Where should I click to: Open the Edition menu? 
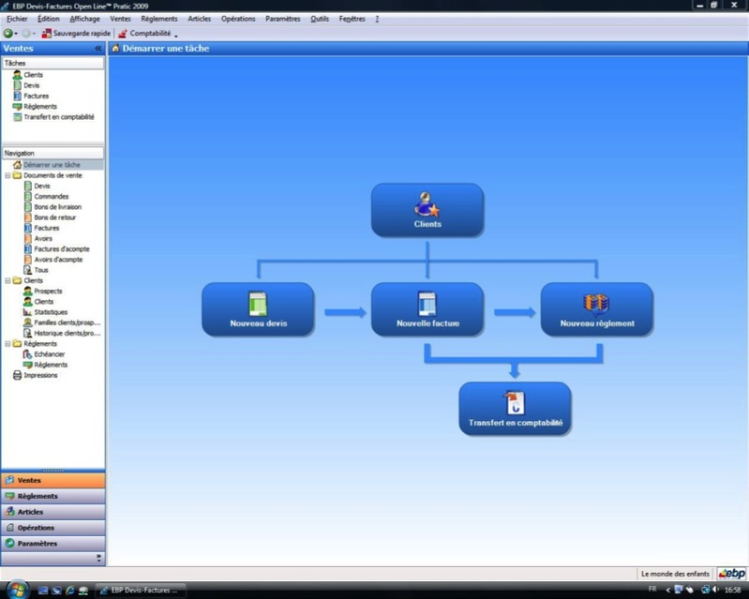(x=48, y=19)
